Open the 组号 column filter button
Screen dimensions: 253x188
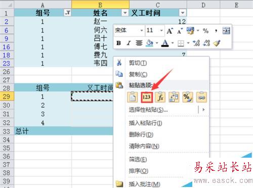click(x=67, y=13)
